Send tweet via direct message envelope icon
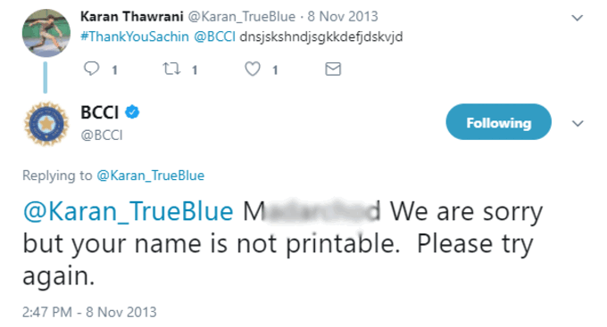The width and height of the screenshot is (607, 327). [x=333, y=69]
